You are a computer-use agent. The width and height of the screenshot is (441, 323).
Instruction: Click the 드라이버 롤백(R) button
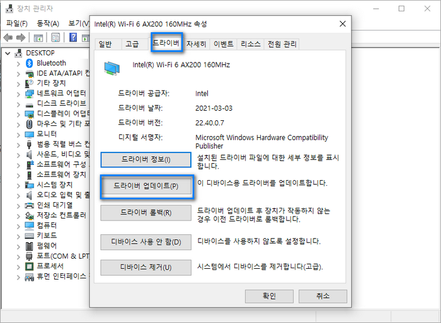pos(146,213)
